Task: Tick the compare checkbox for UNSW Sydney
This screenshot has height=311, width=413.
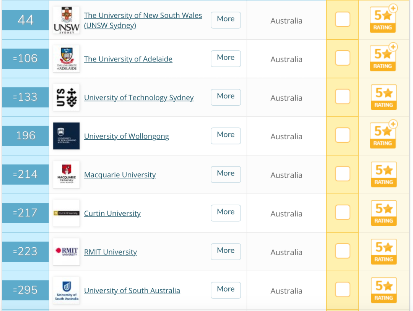Action: [342, 19]
